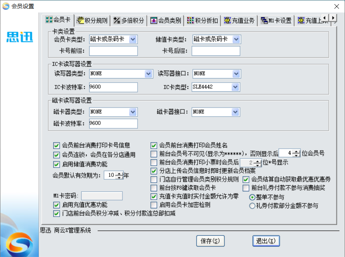
Task: Open the 磁卡器接口 dropdown
Action: (236, 112)
